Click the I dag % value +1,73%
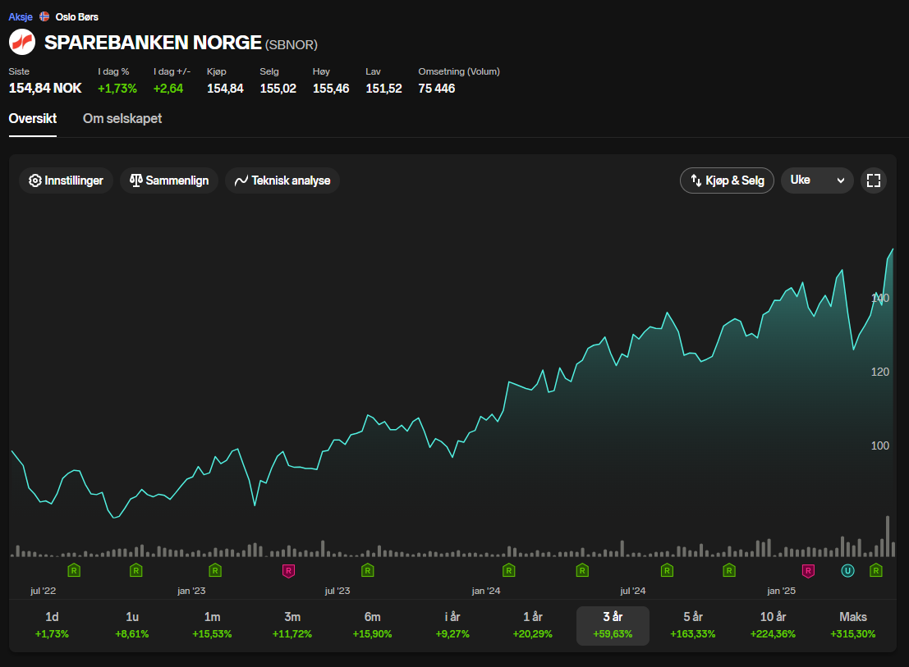 [x=117, y=88]
